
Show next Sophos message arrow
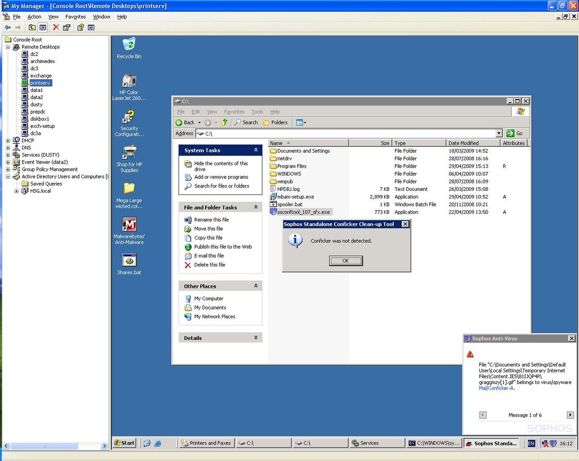[x=570, y=415]
